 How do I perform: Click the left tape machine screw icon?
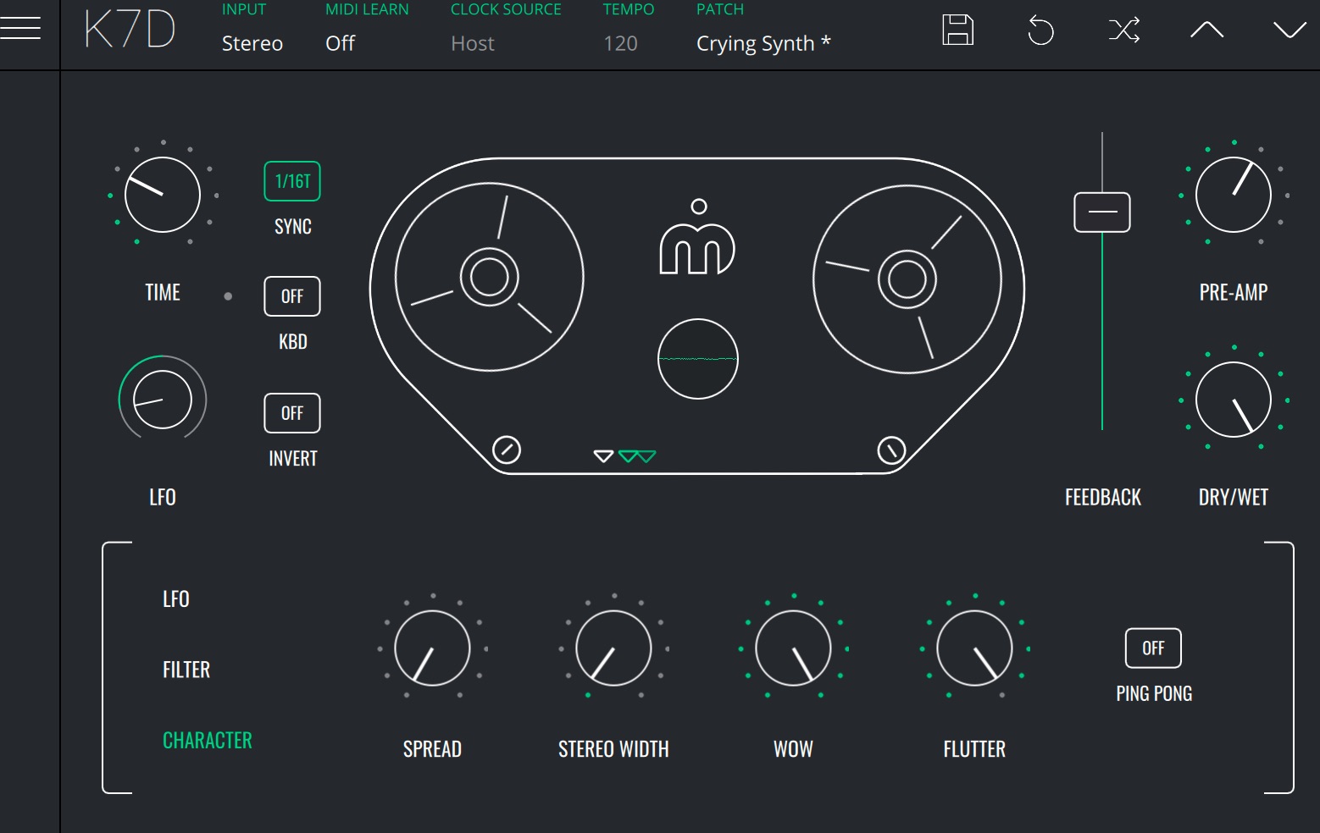(507, 450)
